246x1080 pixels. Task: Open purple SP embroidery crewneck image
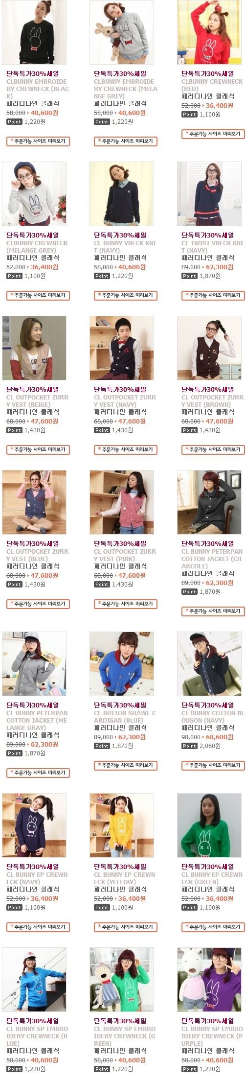point(209,980)
